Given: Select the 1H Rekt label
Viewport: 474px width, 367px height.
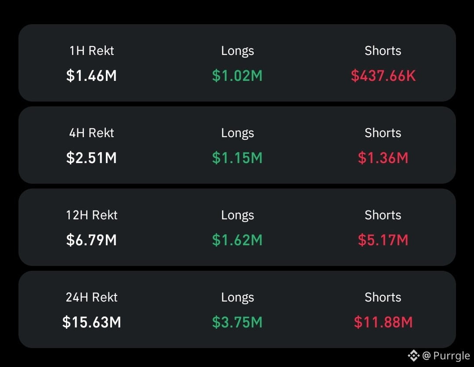Looking at the screenshot, I should [92, 51].
